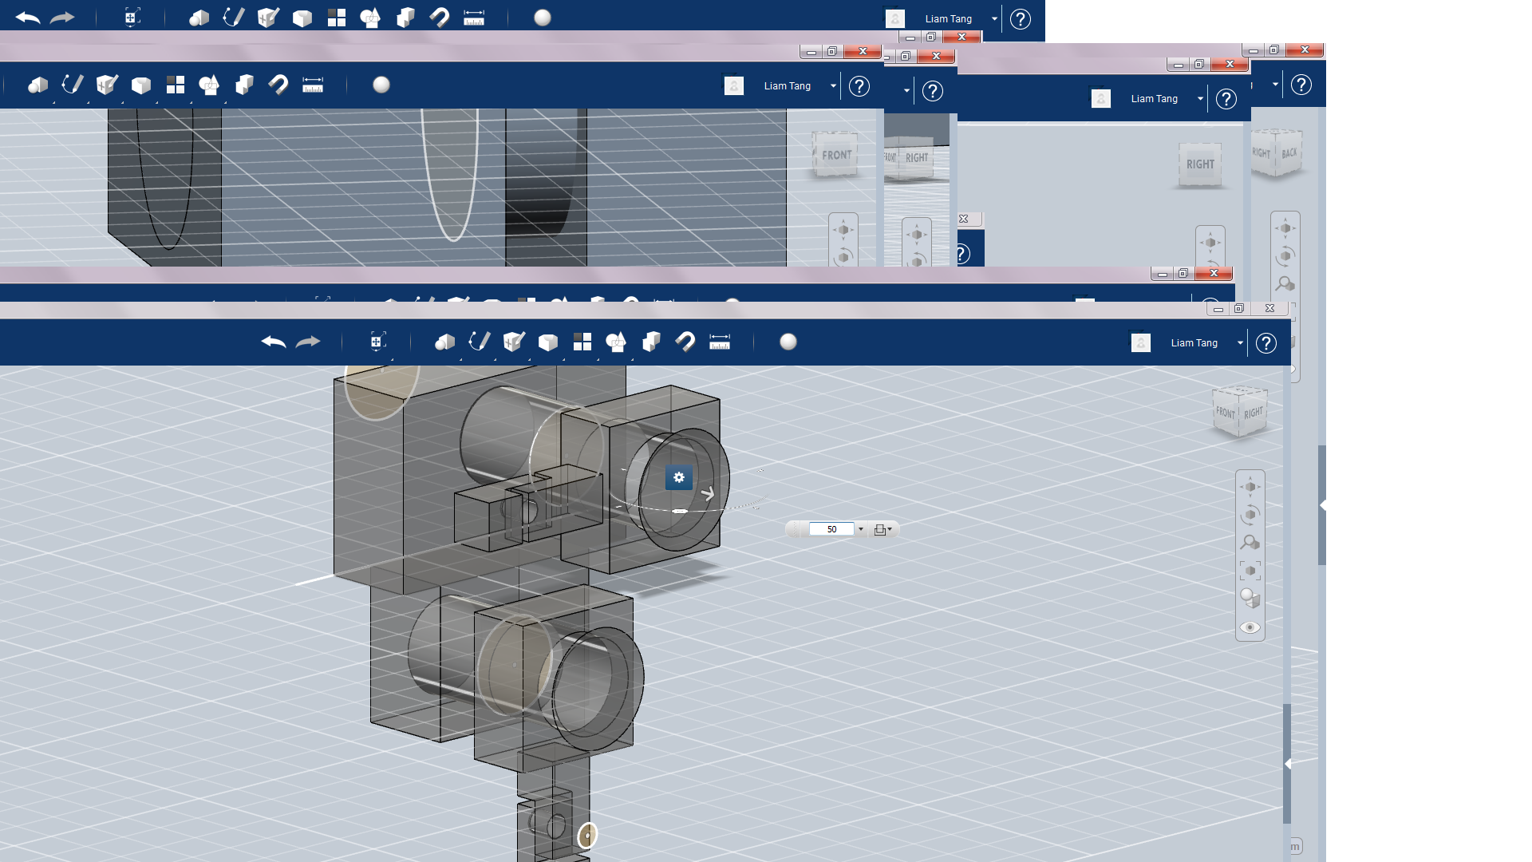Viewport: 1532px width, 862px height.
Task: Open Combine tools in front window
Action: click(651, 342)
